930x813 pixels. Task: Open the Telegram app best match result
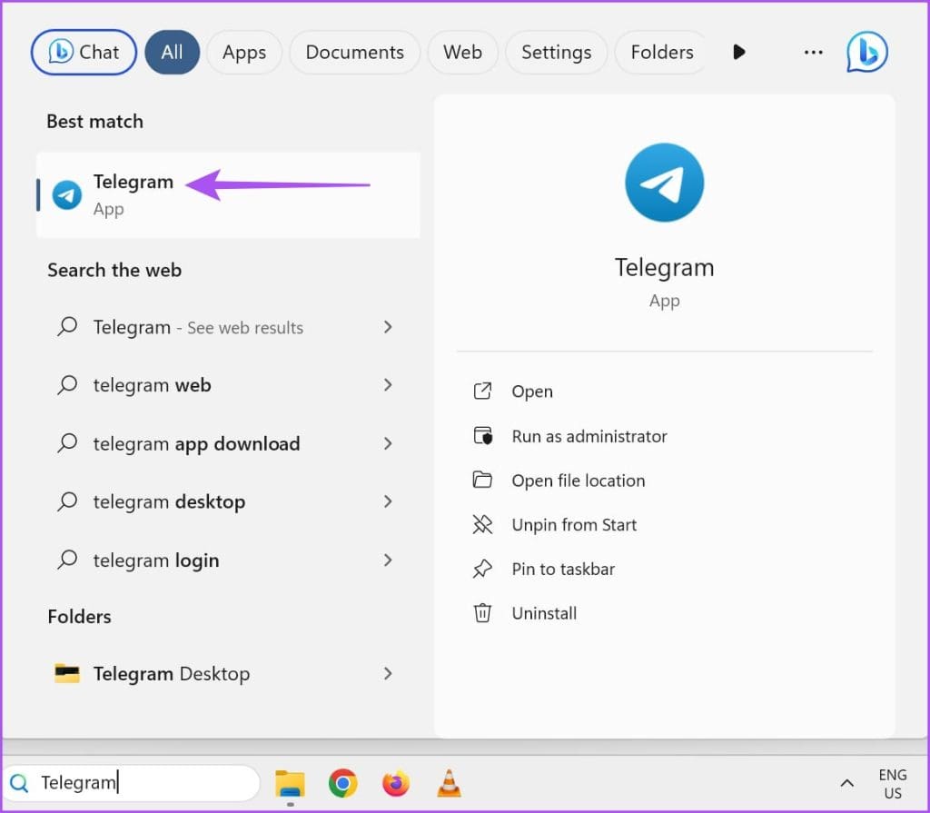coord(228,195)
